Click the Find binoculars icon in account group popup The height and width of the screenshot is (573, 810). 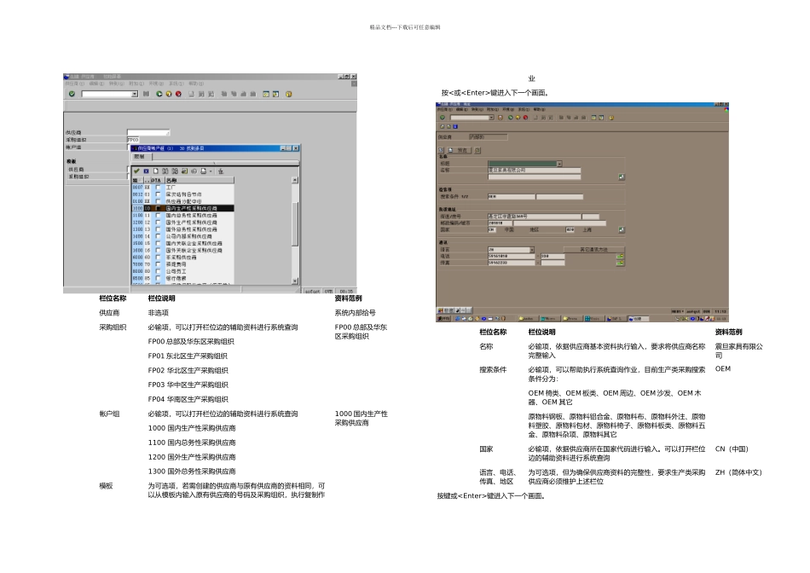coord(165,171)
